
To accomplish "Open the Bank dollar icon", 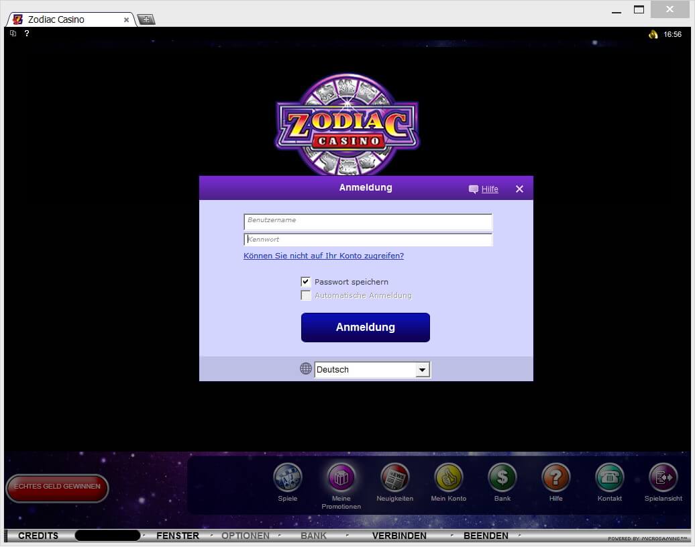I will click(502, 477).
